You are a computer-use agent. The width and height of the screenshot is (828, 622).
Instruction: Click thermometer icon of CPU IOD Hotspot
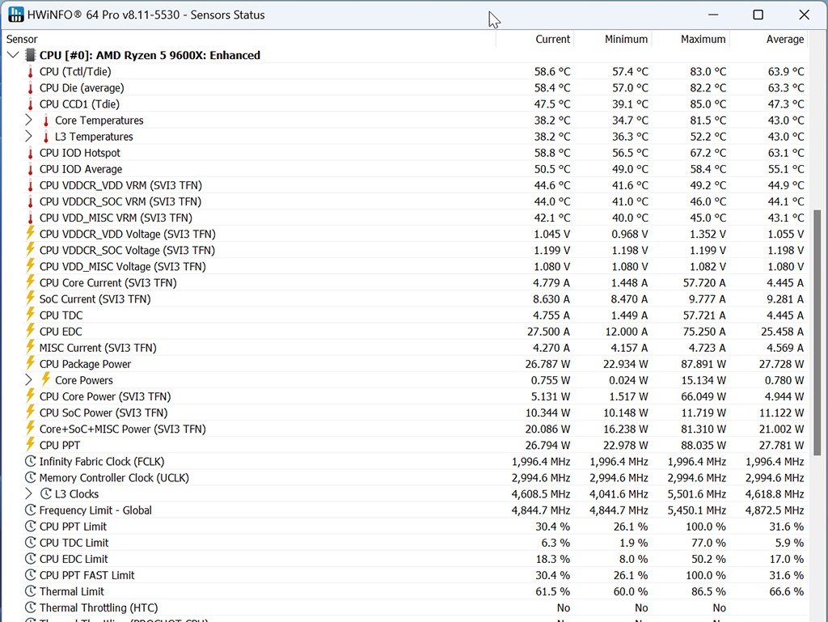pos(31,153)
